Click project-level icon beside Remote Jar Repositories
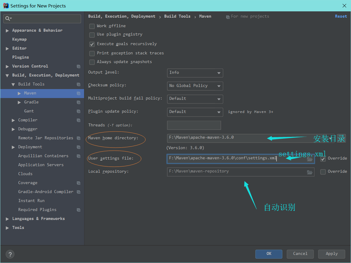Image resolution: width=351 pixels, height=263 pixels. pyautogui.click(x=78, y=138)
